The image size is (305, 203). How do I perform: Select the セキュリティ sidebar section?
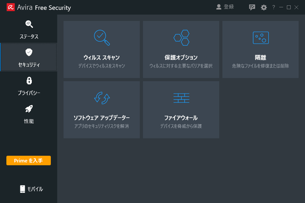tap(29, 57)
